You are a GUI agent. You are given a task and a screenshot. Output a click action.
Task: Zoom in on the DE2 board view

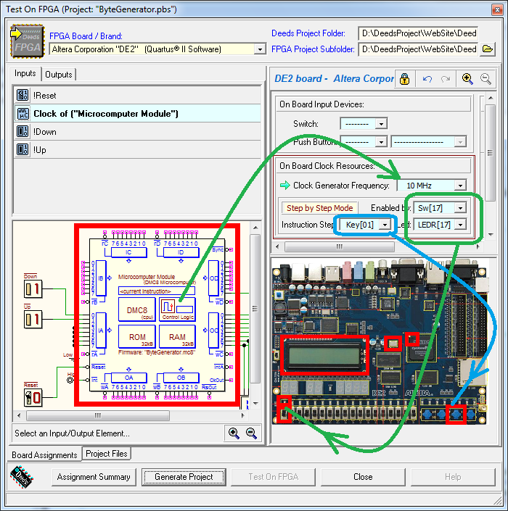coord(467,79)
